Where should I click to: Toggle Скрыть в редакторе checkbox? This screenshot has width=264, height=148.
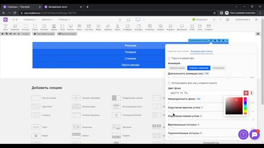tap(169, 58)
